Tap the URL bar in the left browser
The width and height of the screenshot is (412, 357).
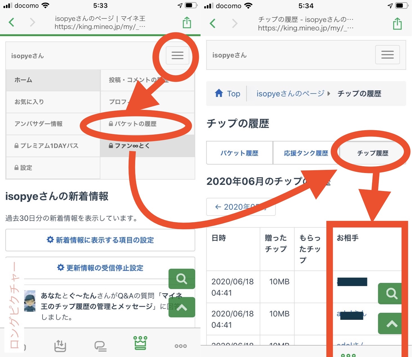pos(100,23)
